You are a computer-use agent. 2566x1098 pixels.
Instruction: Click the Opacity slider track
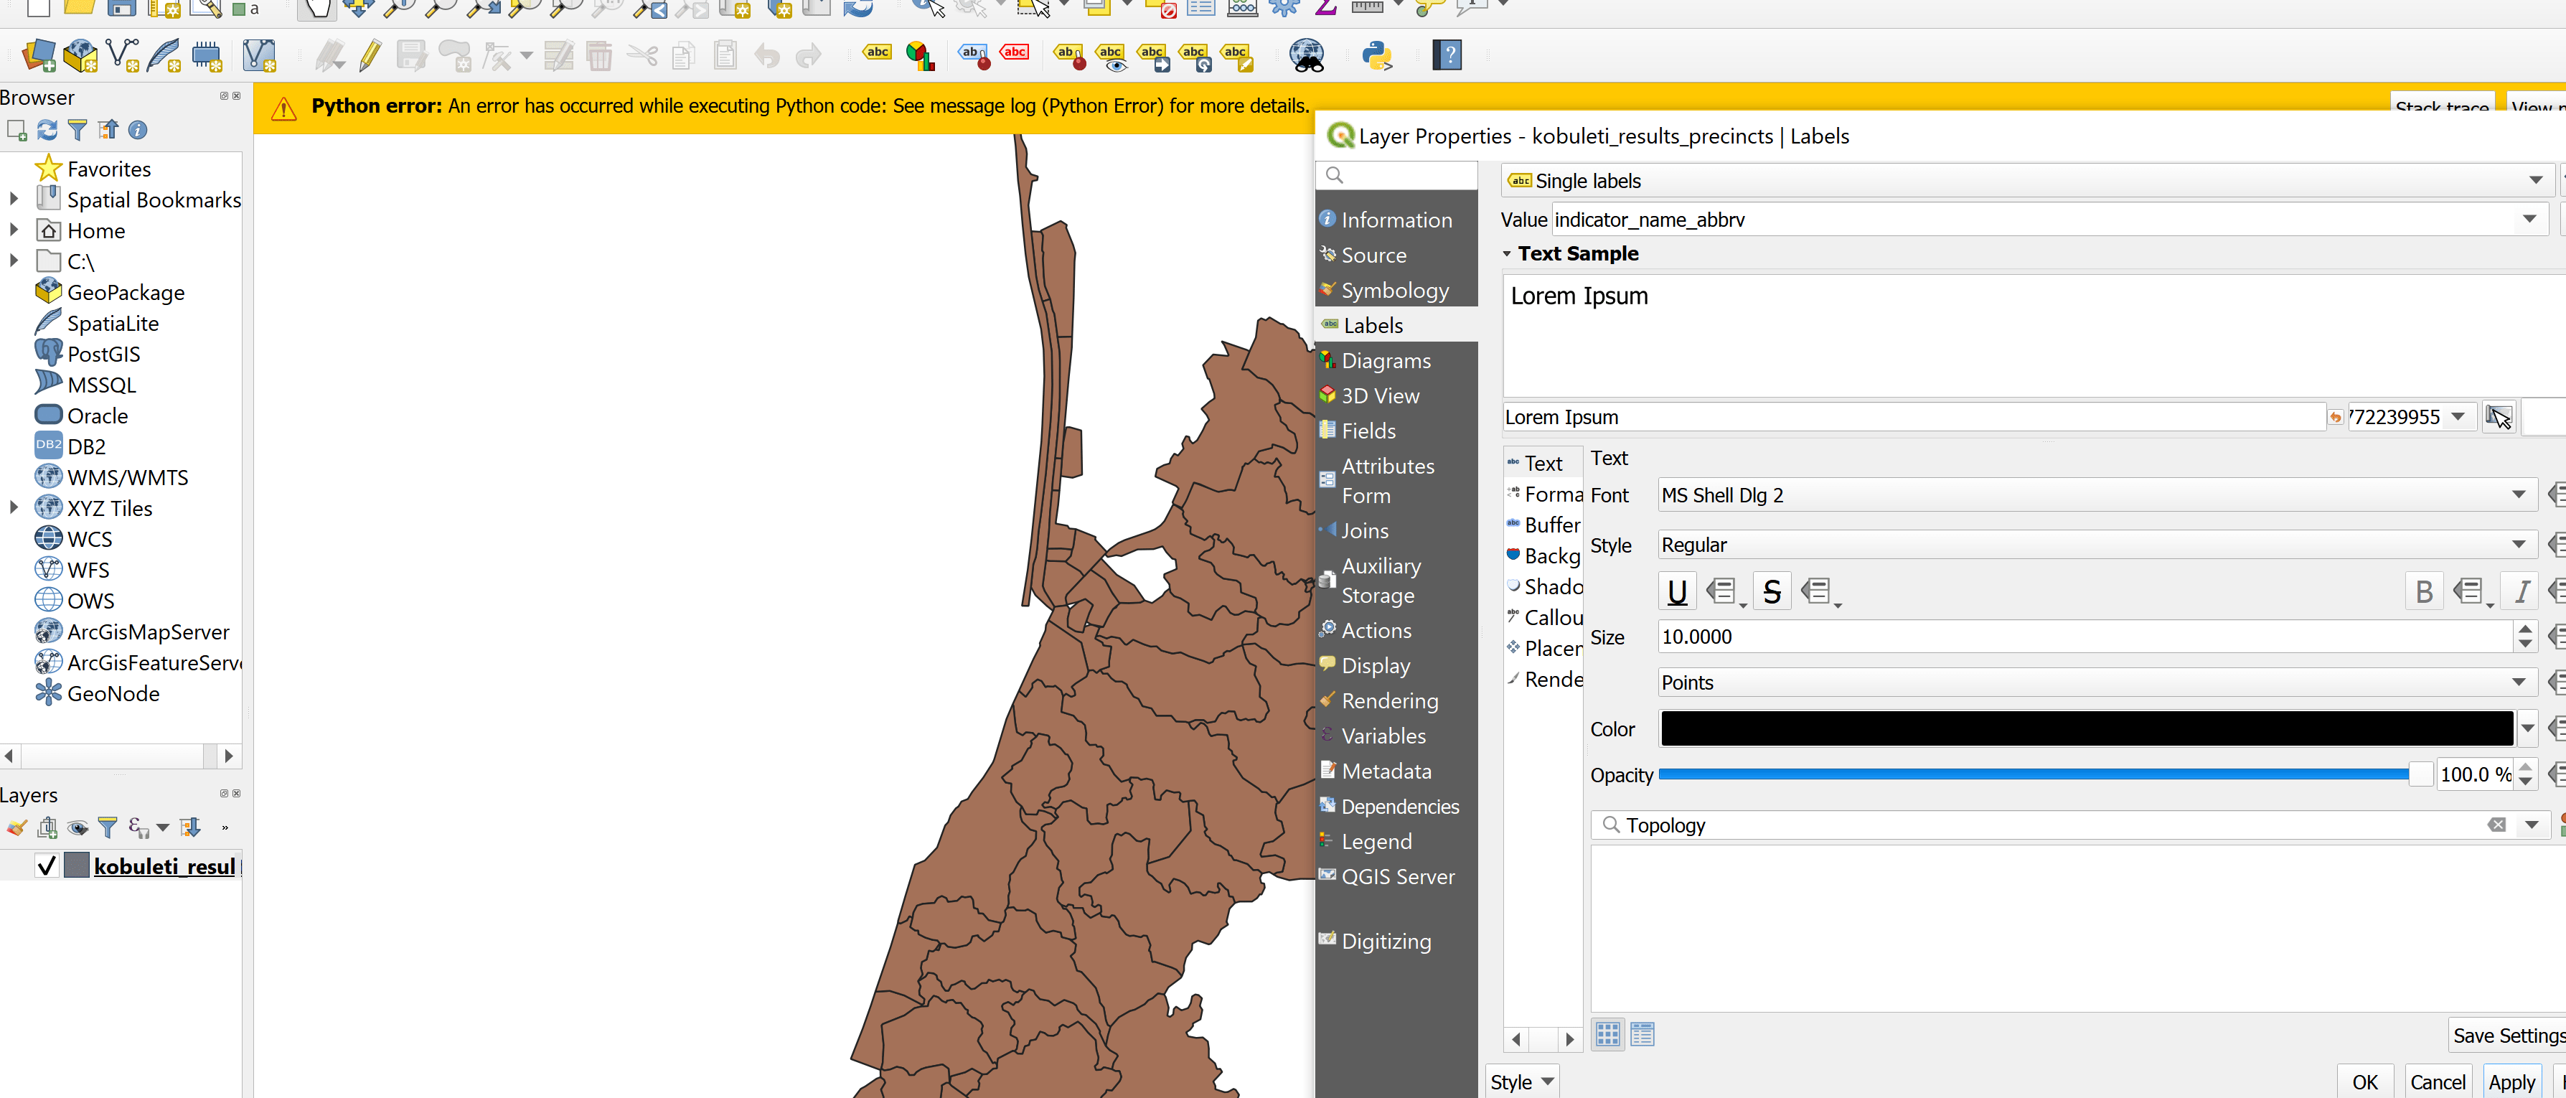[x=2045, y=774]
